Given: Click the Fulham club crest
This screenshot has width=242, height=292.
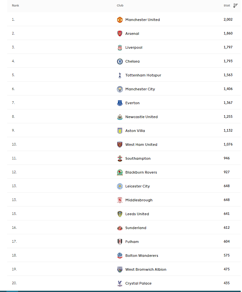Looking at the screenshot, I should click(120, 242).
